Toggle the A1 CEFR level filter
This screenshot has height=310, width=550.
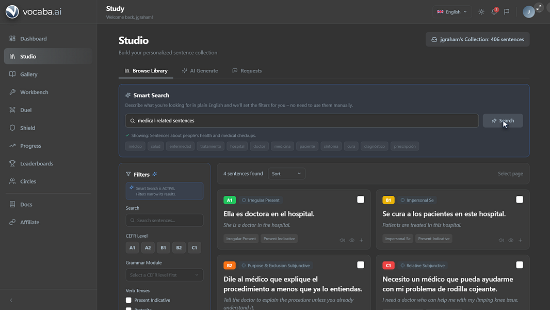[x=132, y=247]
